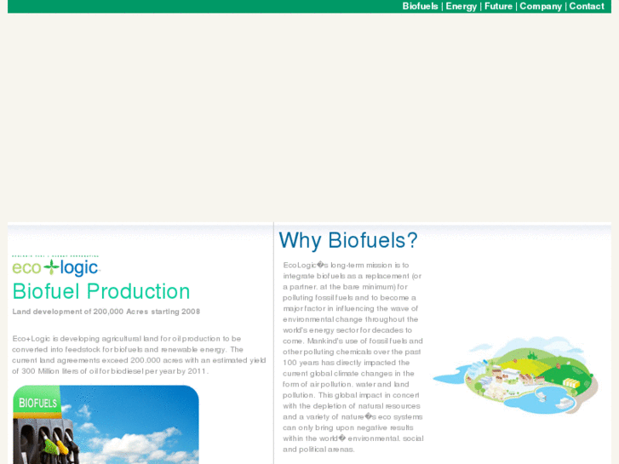Click the 'long-term mission' paragraph text
This screenshot has width=619, height=464.
(x=353, y=357)
